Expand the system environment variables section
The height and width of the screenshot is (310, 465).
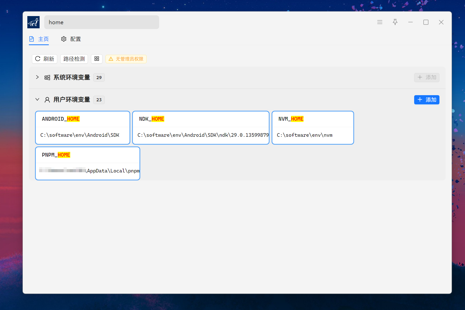[x=37, y=77]
